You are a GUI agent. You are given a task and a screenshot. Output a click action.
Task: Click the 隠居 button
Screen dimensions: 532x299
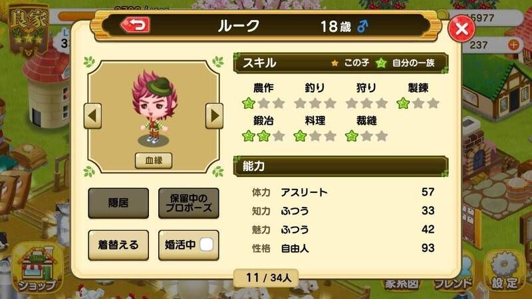coord(118,203)
